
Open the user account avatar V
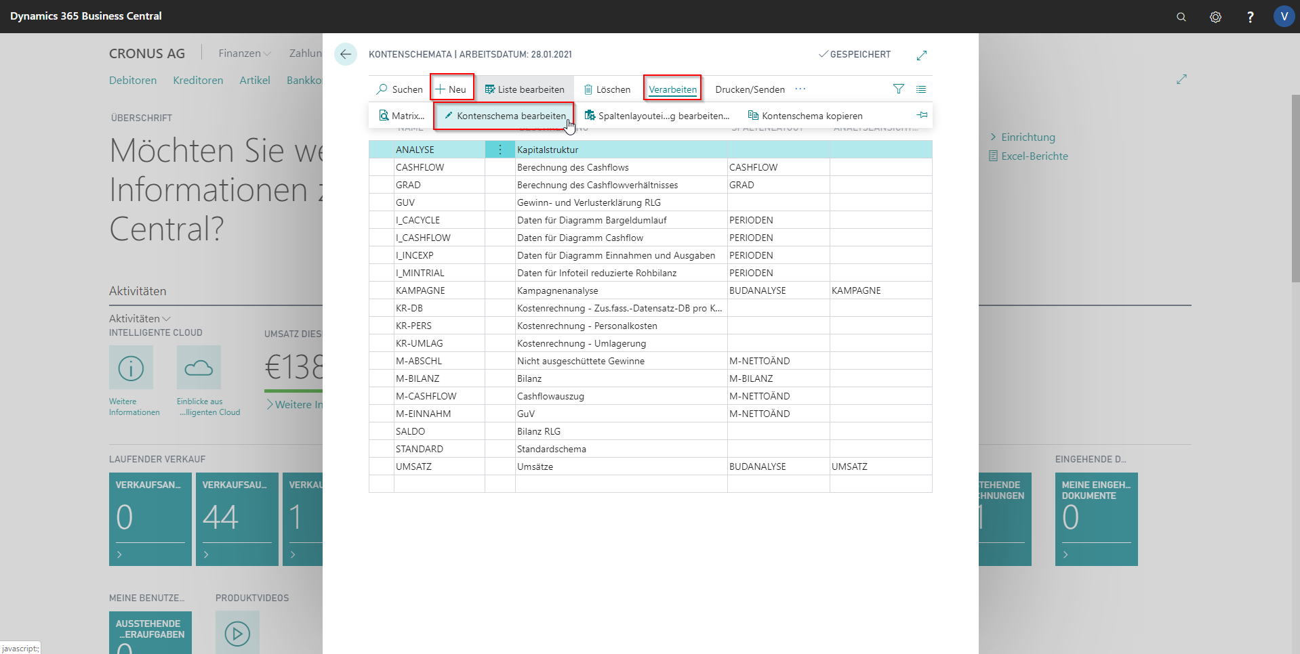[1284, 16]
